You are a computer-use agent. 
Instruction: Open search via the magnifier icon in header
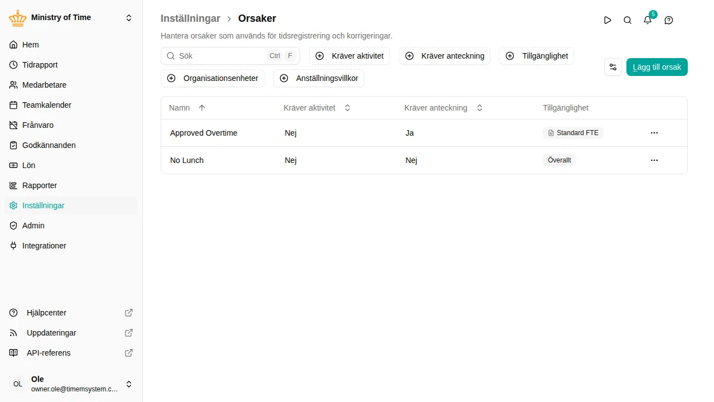[628, 20]
